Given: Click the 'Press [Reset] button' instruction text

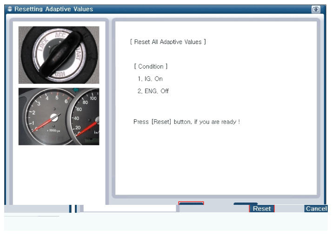Looking at the screenshot, I should (186, 122).
